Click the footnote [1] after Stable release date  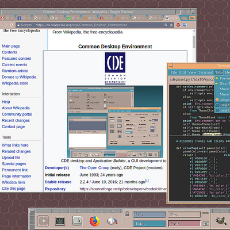[147, 181]
